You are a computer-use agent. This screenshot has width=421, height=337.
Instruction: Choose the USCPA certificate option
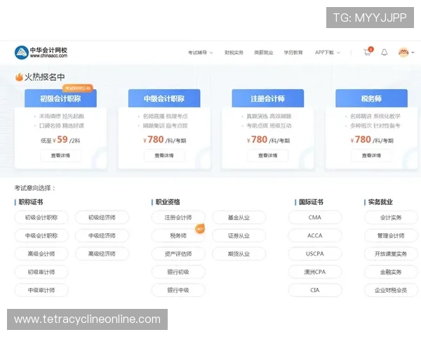[315, 253]
